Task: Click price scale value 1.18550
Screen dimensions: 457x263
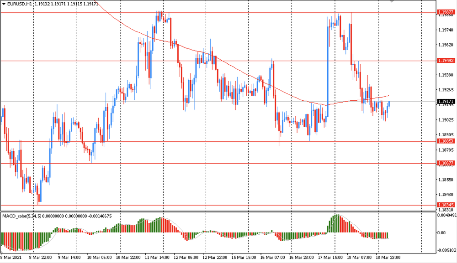Action: tap(446, 180)
